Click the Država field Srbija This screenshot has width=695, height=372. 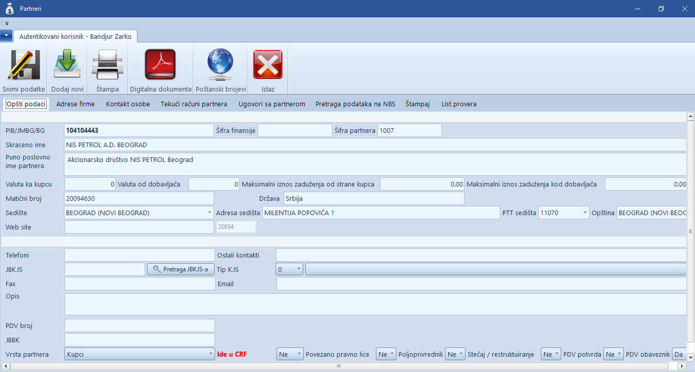374,198
